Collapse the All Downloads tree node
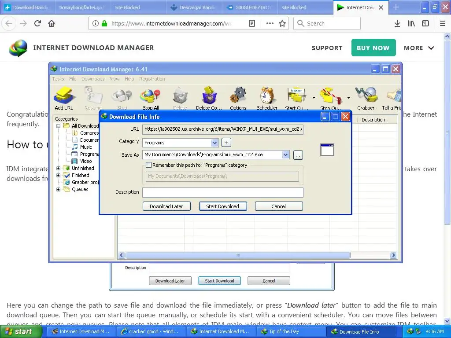This screenshot has height=338, width=451. 59,126
